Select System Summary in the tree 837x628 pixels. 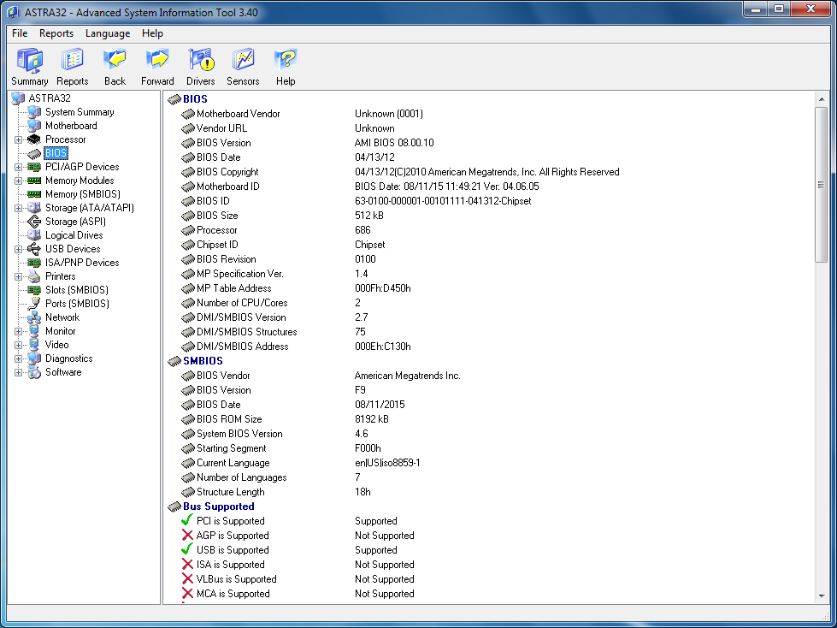pos(80,112)
